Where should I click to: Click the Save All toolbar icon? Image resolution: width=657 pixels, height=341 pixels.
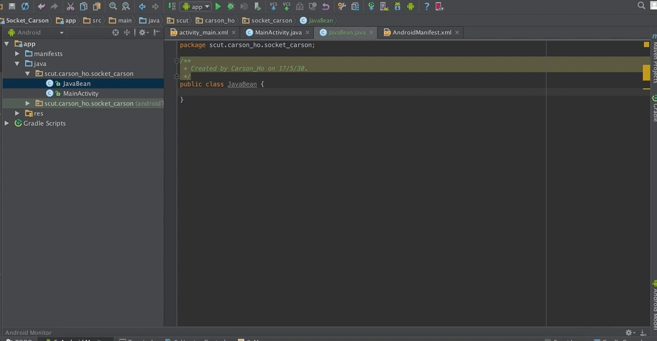click(12, 6)
